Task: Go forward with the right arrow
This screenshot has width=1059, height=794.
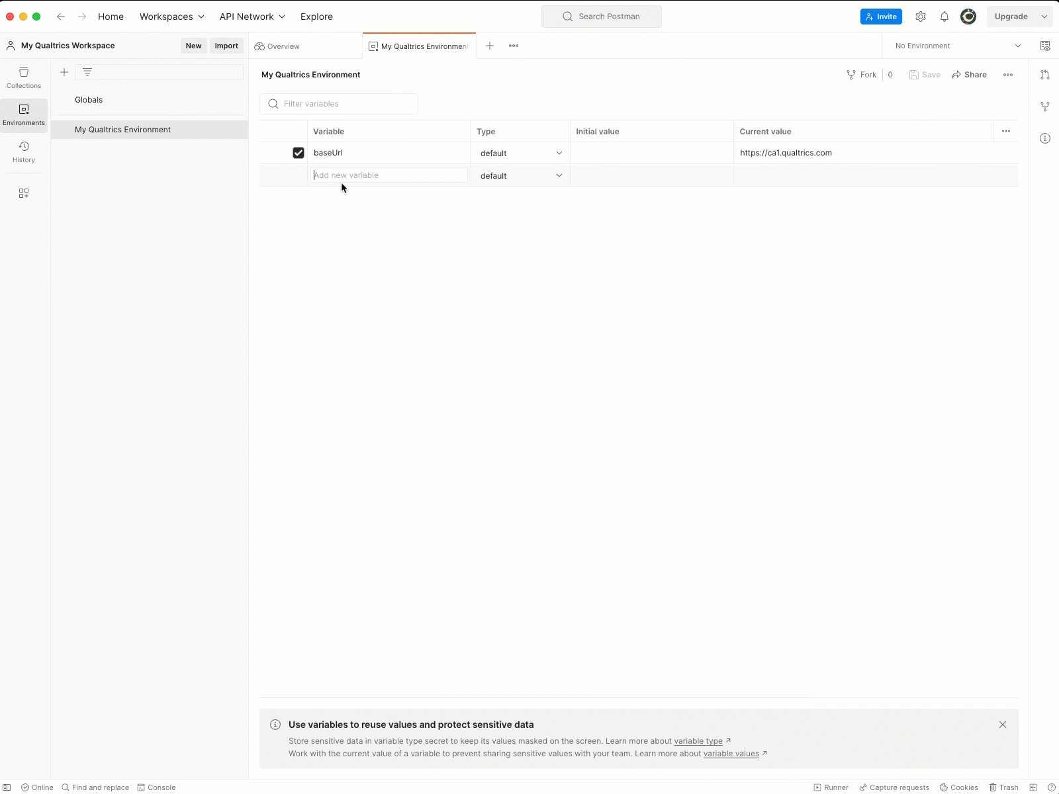Action: [x=82, y=17]
